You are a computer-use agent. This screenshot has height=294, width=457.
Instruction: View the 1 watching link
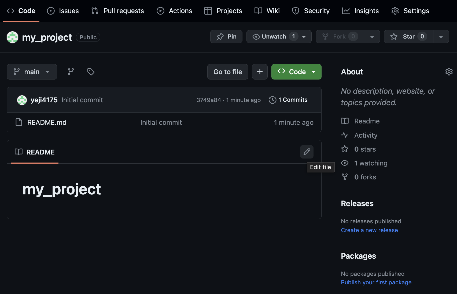coord(364,163)
